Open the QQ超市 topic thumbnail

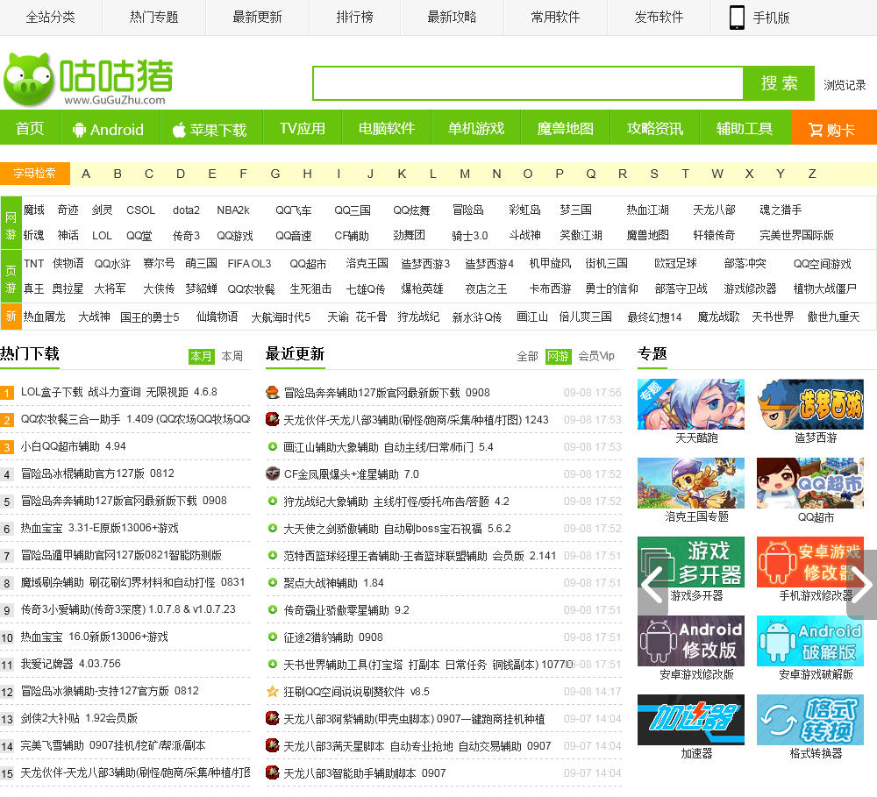pyautogui.click(x=809, y=483)
